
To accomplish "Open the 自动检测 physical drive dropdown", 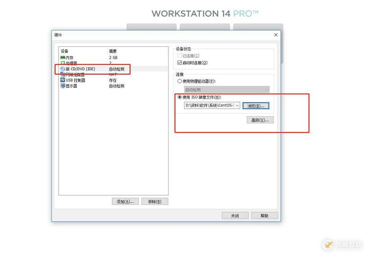I will pos(227,89).
